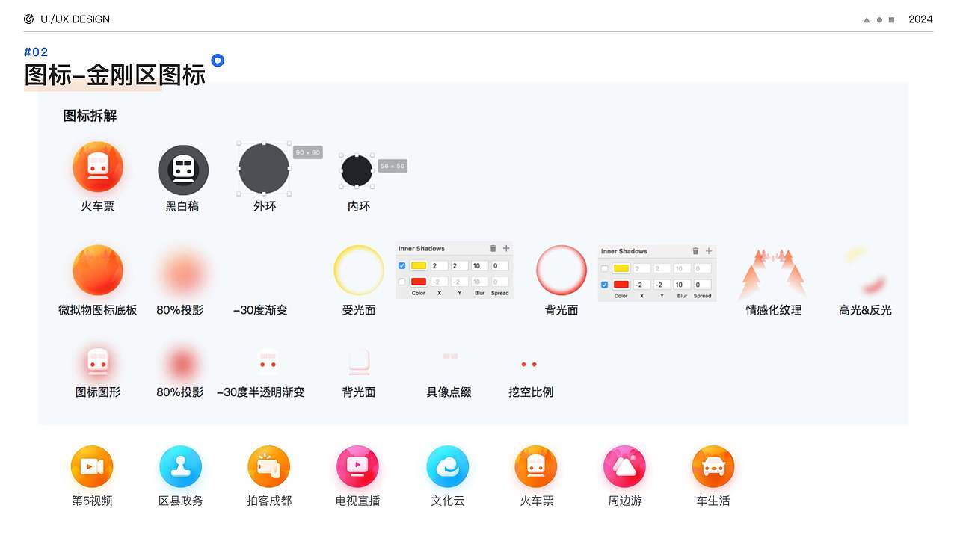Click Spread field of red shadow in 背光面 panel
957x538 pixels.
point(703,285)
